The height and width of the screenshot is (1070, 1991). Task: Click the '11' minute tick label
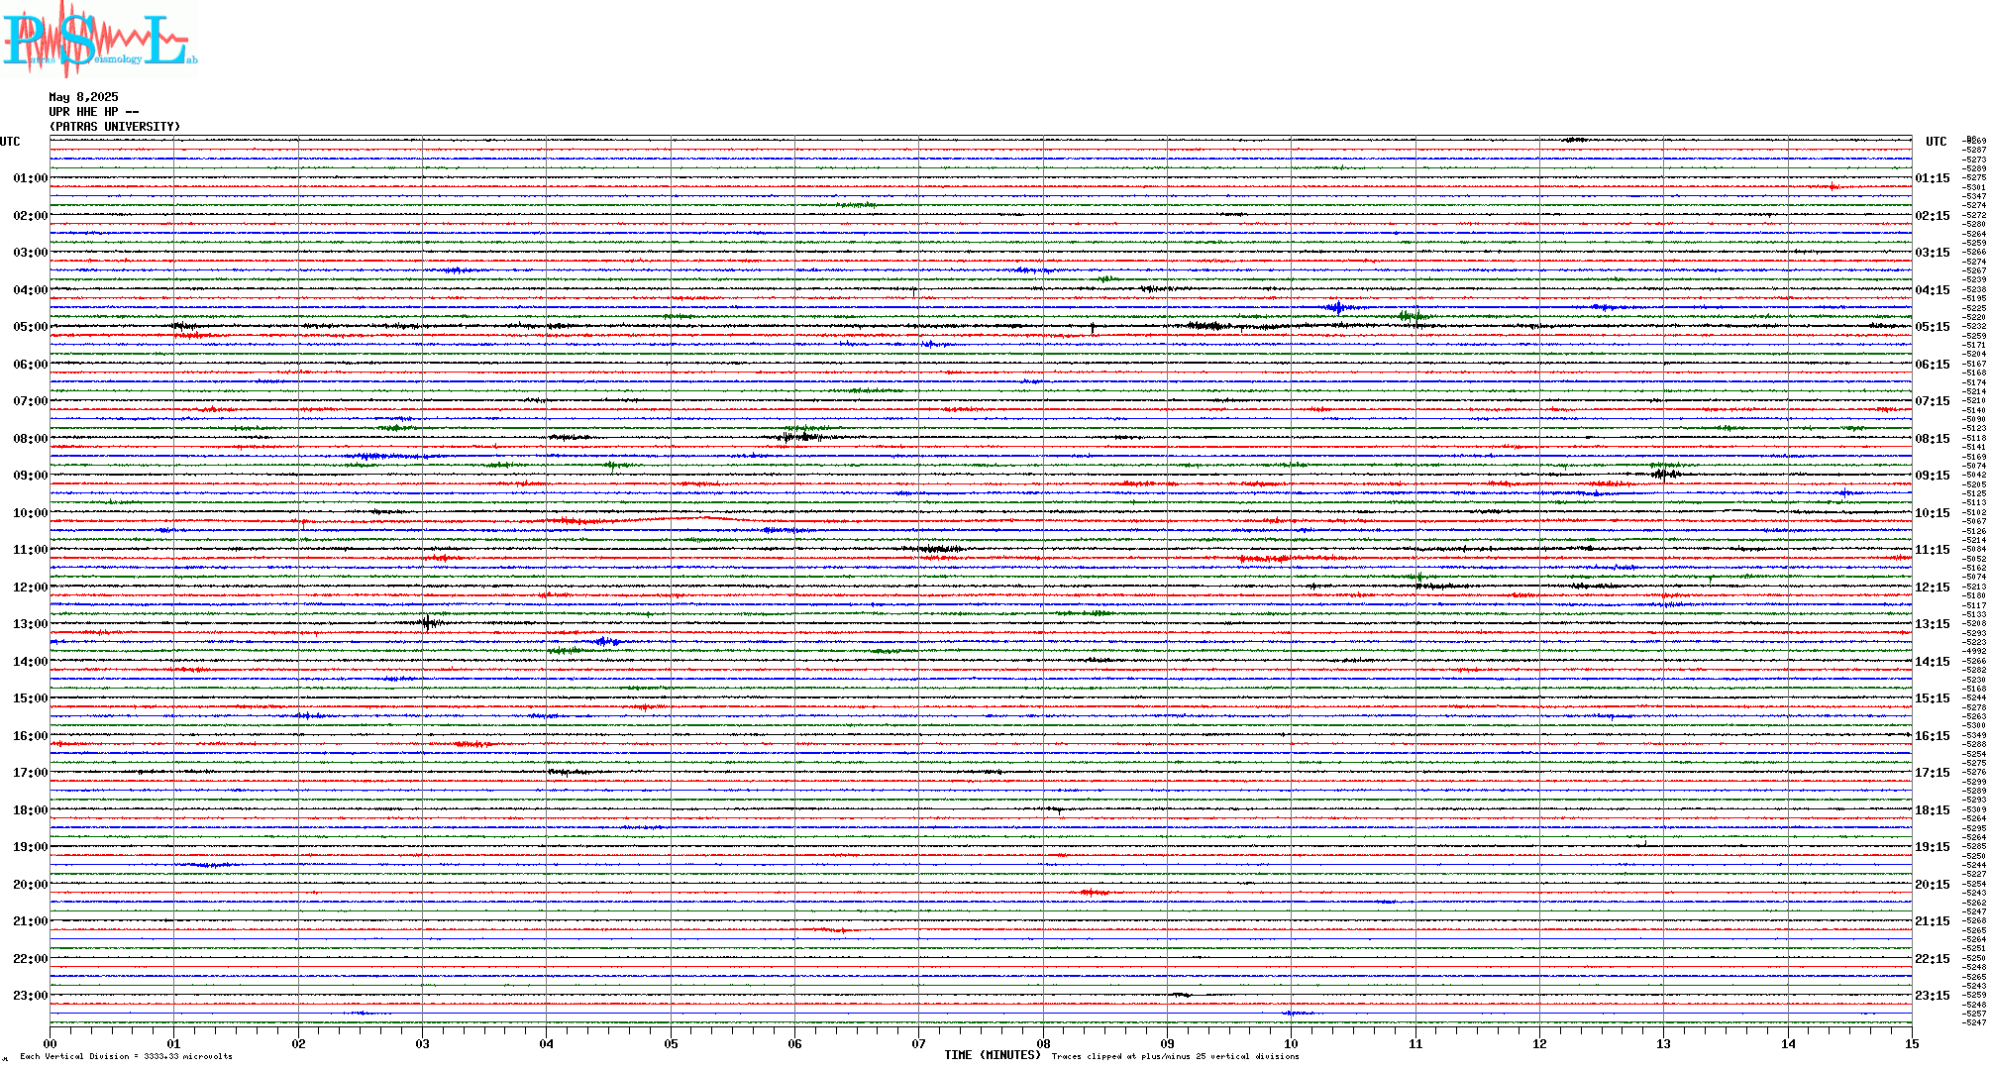point(1415,1043)
